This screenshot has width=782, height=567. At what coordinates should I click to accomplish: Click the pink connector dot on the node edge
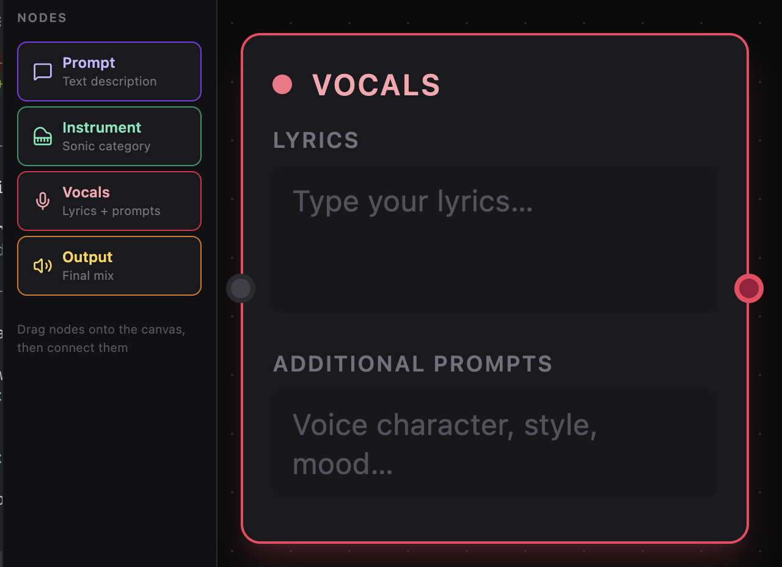point(748,288)
